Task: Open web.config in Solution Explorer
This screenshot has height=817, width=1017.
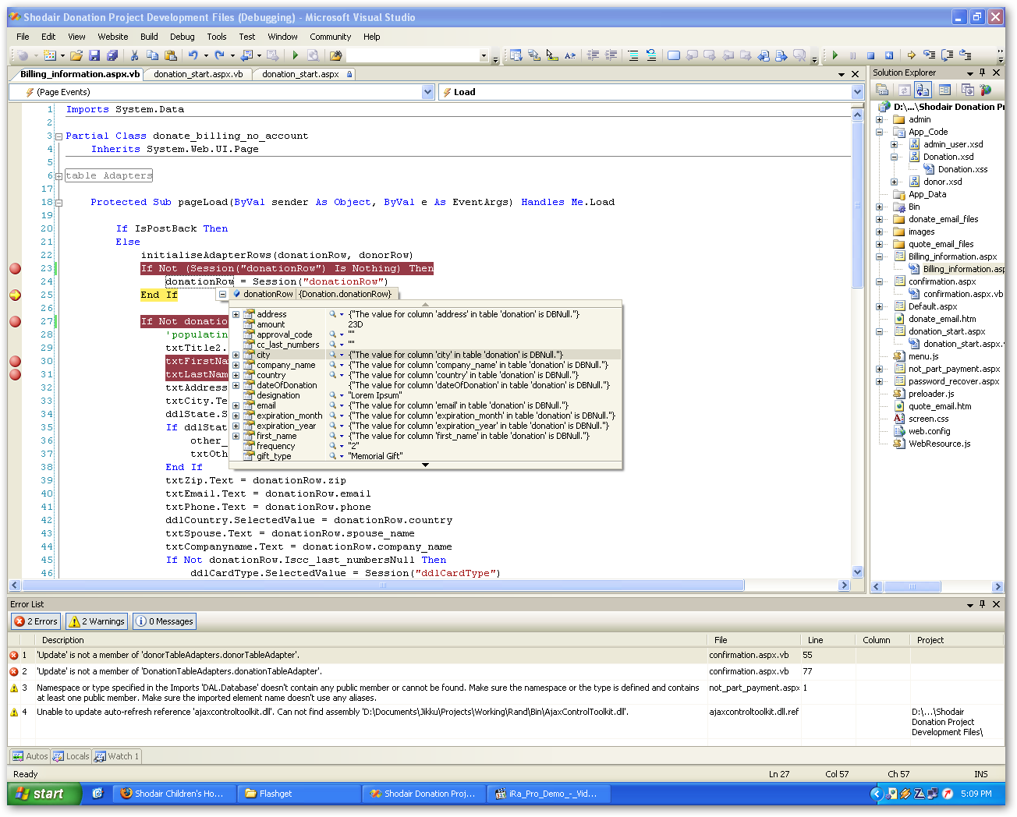Action: (929, 431)
